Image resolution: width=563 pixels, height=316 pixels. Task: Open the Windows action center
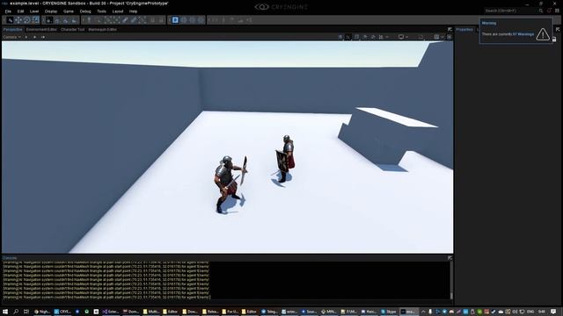click(x=553, y=312)
